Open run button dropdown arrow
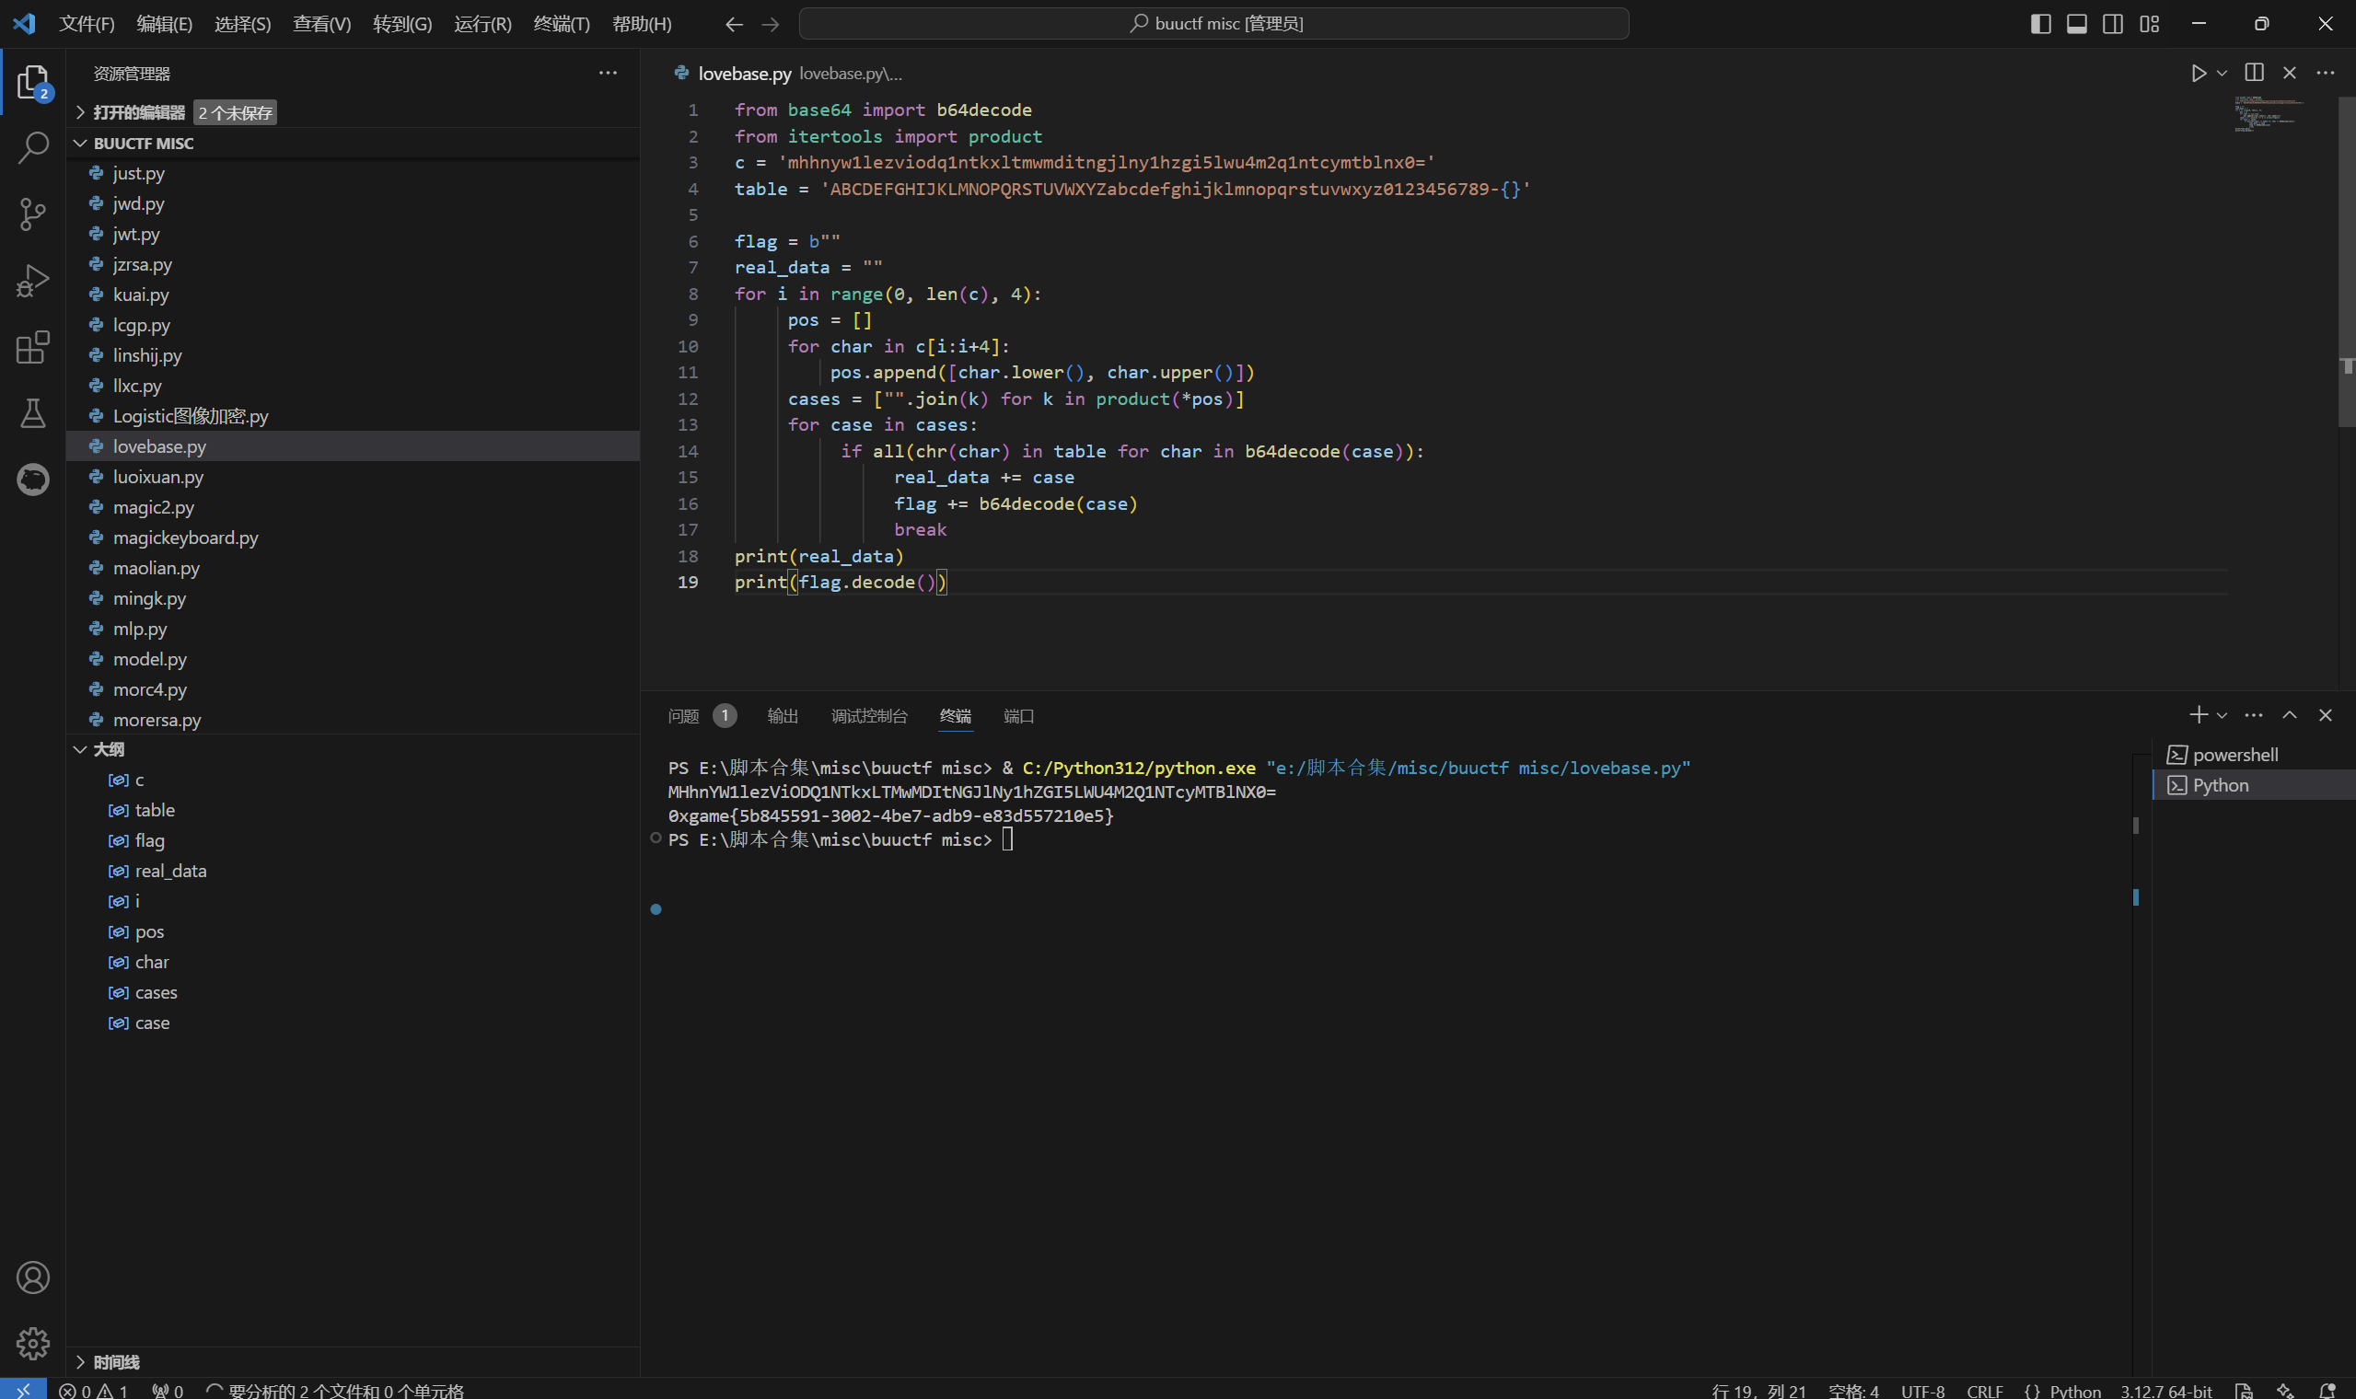This screenshot has width=2356, height=1399. coord(2223,74)
